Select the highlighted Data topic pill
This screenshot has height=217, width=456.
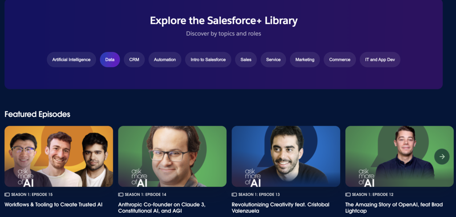pyautogui.click(x=110, y=60)
